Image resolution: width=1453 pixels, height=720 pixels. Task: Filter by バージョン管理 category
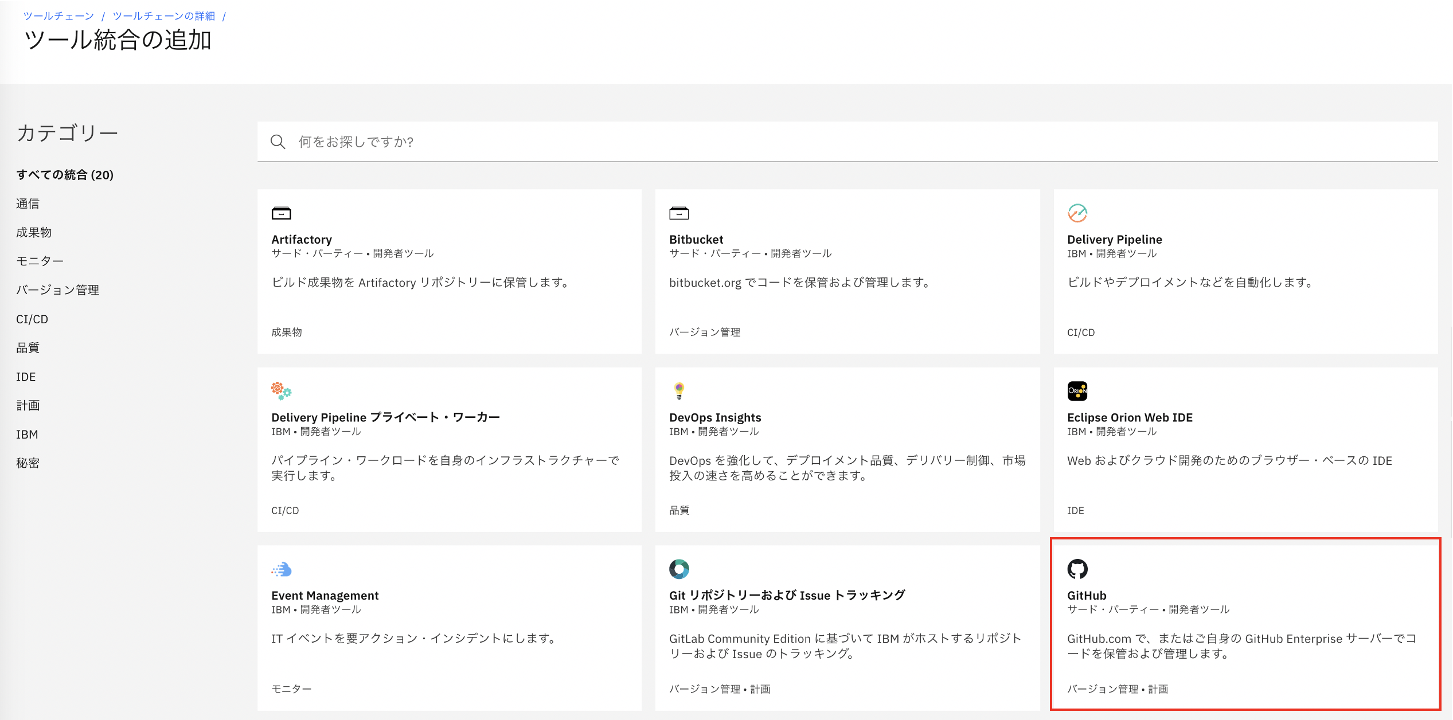[57, 290]
